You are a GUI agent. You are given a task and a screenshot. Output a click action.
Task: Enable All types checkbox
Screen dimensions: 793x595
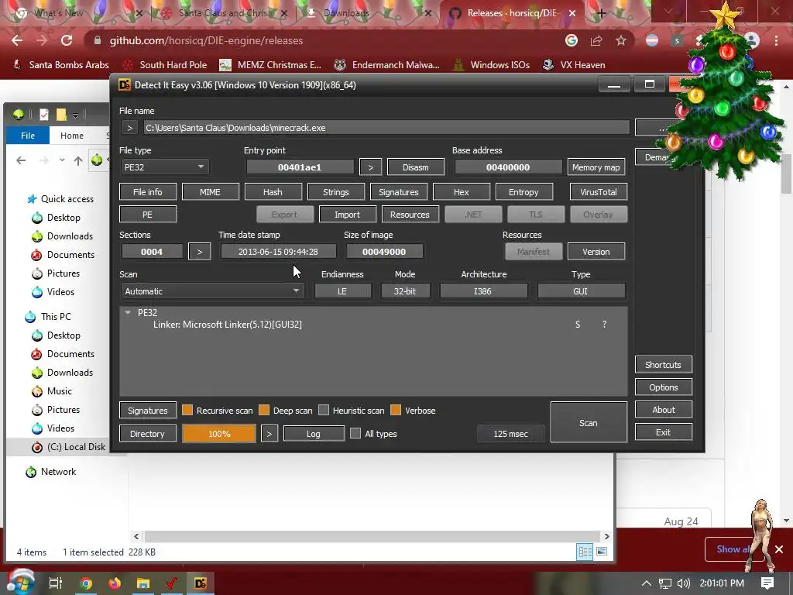coord(355,433)
